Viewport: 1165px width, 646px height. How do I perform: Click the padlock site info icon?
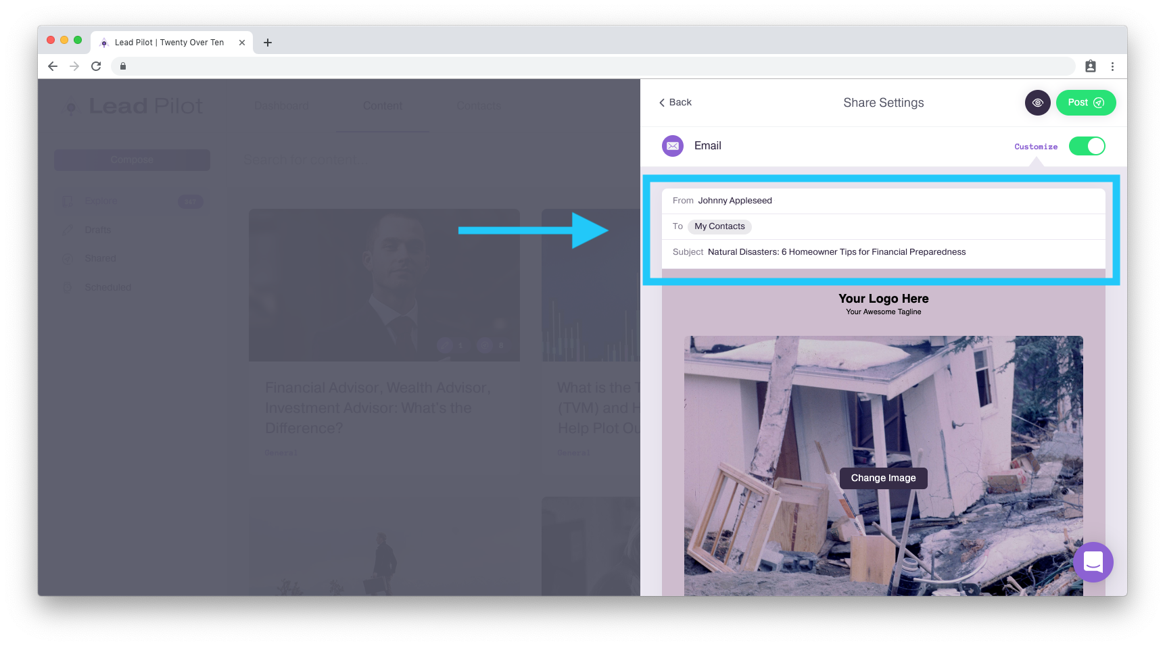click(123, 66)
